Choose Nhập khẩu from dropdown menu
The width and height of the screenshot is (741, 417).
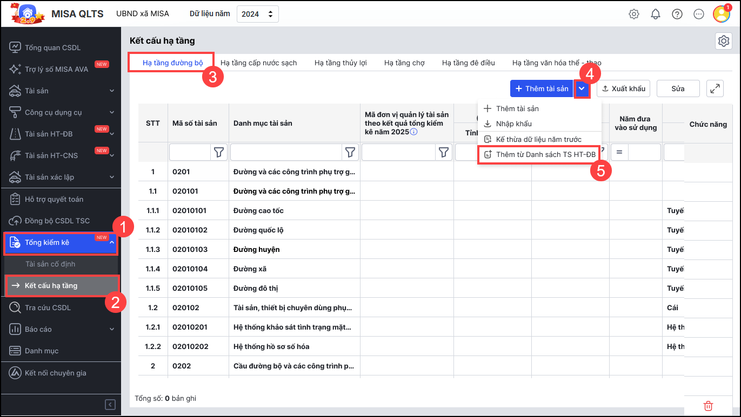tap(539, 124)
